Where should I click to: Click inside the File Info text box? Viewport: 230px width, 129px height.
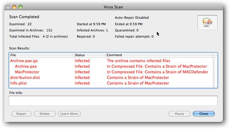113,101
